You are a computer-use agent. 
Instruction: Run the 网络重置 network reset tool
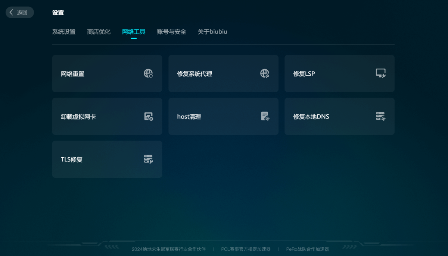pyautogui.click(x=107, y=73)
